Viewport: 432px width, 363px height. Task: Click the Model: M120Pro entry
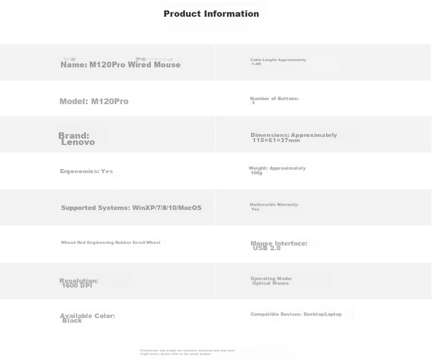(94, 101)
